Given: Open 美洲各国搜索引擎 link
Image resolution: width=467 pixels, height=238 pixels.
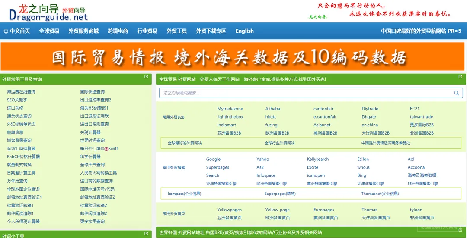Looking at the screenshot, I should pyautogui.click(x=322, y=184).
